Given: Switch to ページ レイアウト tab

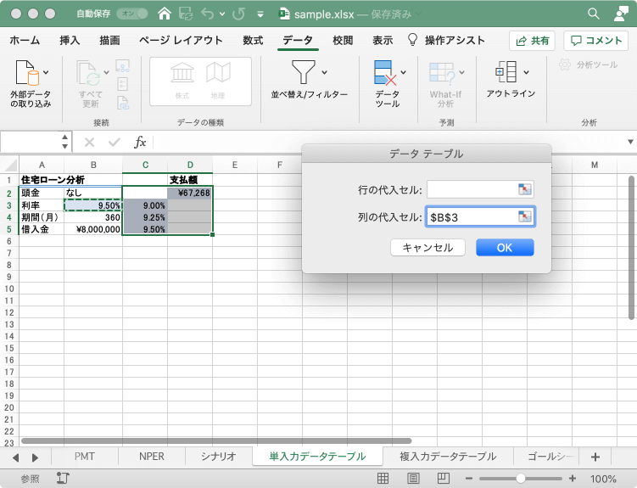Looking at the screenshot, I should tap(181, 40).
